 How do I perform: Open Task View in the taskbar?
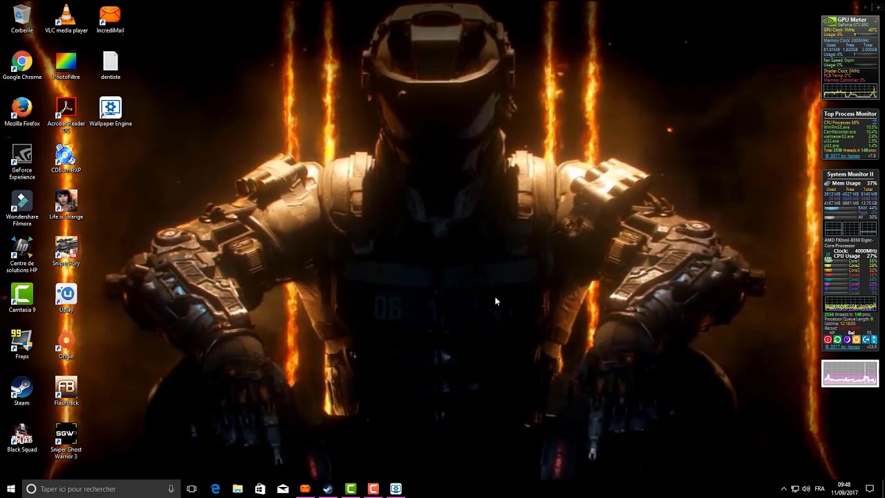(192, 489)
